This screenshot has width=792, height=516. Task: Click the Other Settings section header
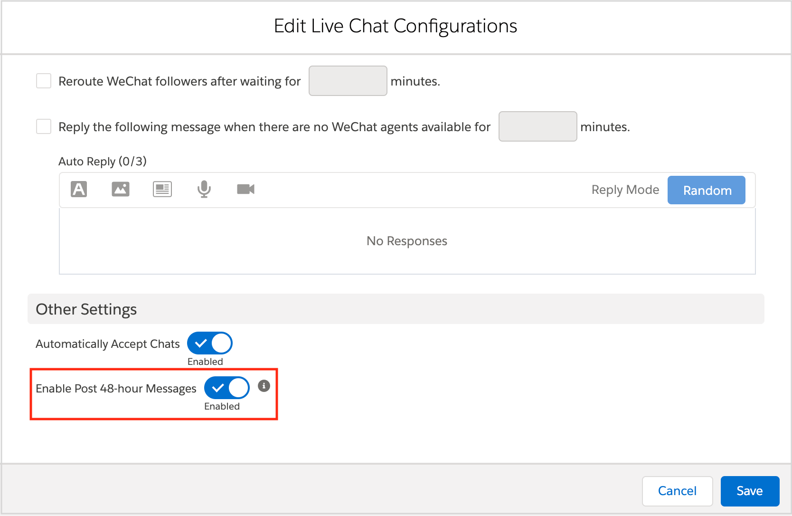(x=86, y=309)
